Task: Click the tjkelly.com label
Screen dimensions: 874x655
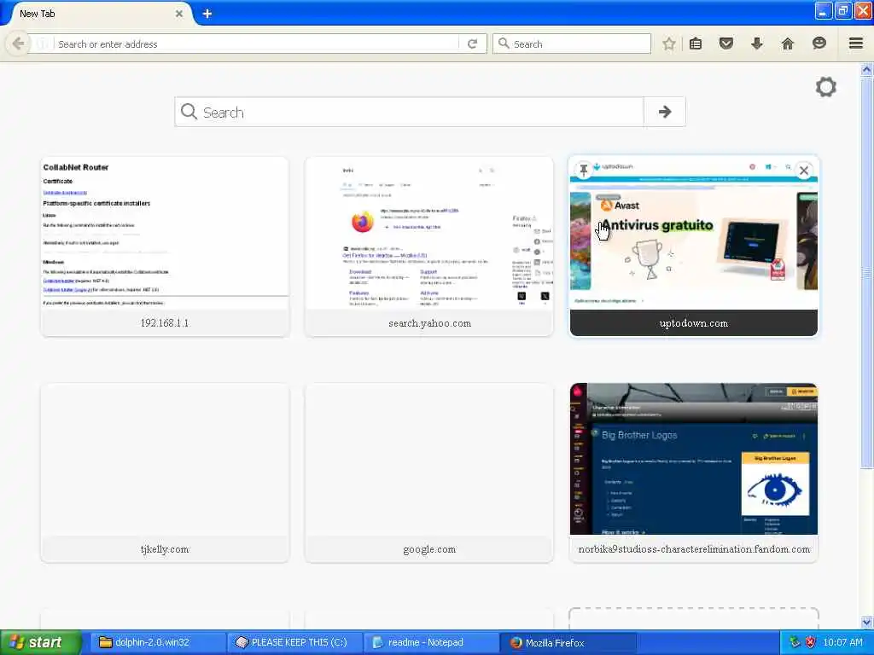Action: click(x=165, y=549)
